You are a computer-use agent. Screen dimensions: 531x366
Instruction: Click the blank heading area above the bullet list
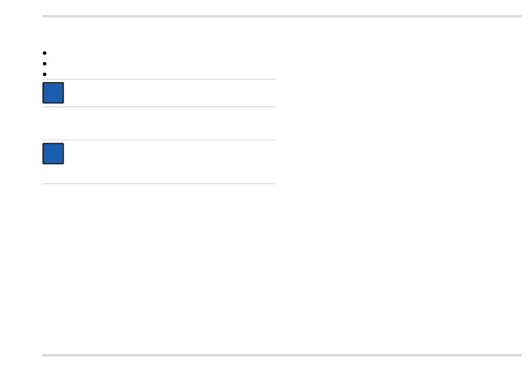click(x=159, y=33)
